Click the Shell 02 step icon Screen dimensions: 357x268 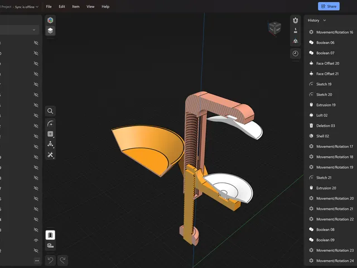pos(311,136)
